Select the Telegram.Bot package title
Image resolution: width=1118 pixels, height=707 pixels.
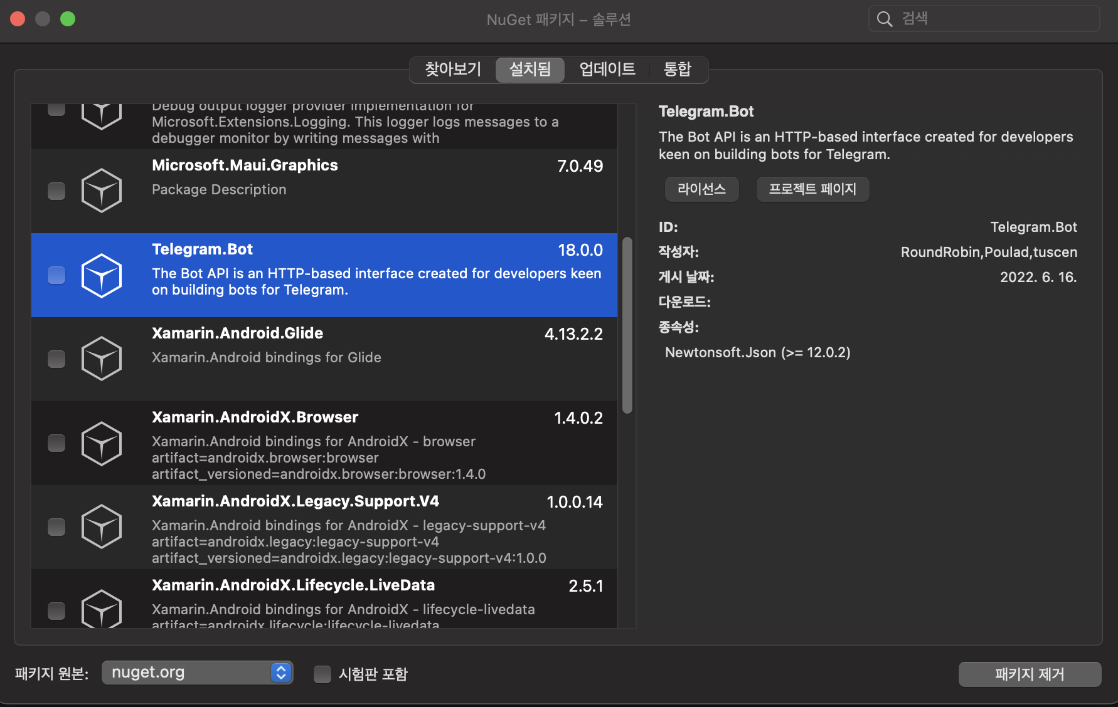tap(202, 249)
